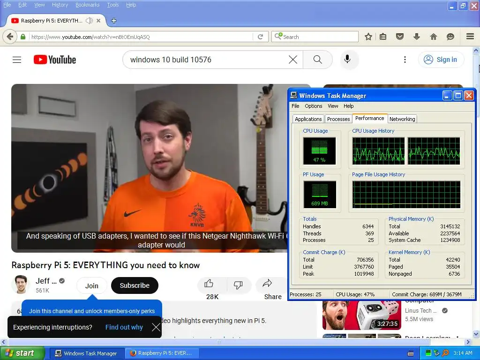
Task: Open the YouTube guide hamburger menu
Action: pyautogui.click(x=17, y=60)
